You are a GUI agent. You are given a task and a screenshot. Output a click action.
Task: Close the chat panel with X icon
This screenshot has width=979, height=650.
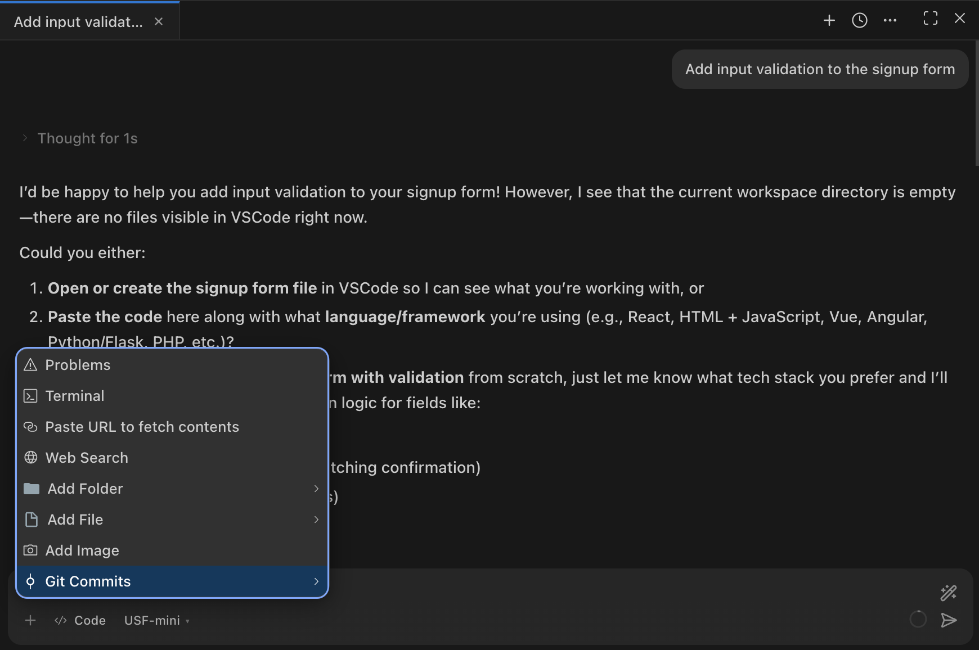pyautogui.click(x=960, y=19)
